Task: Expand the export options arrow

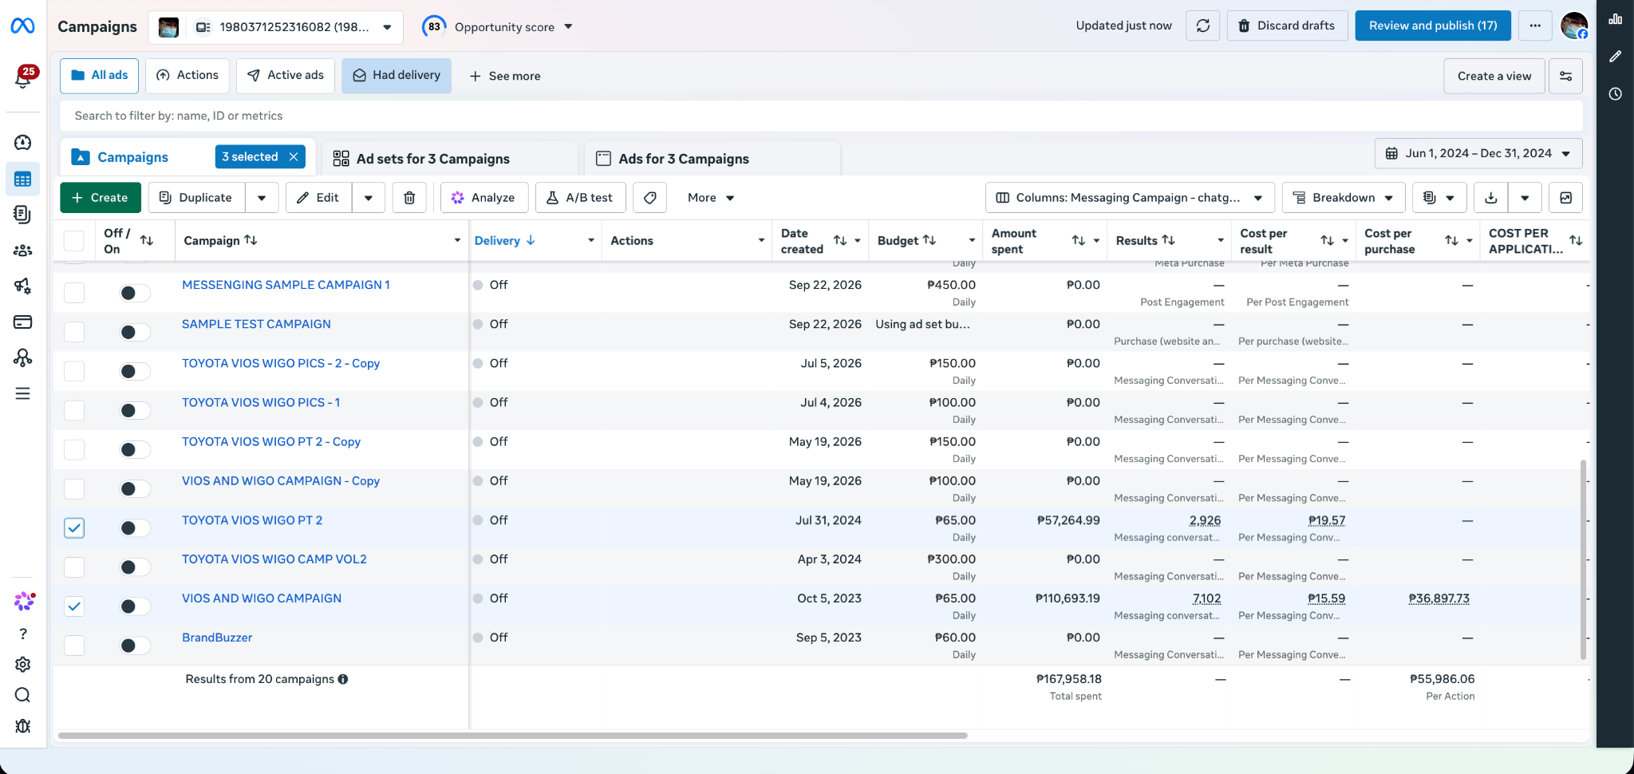Action: click(x=1525, y=198)
